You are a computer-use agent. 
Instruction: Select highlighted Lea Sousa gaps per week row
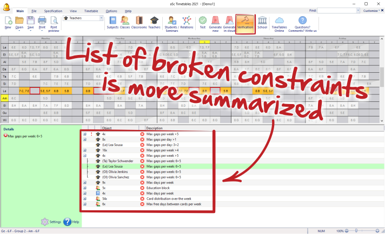[233, 167]
